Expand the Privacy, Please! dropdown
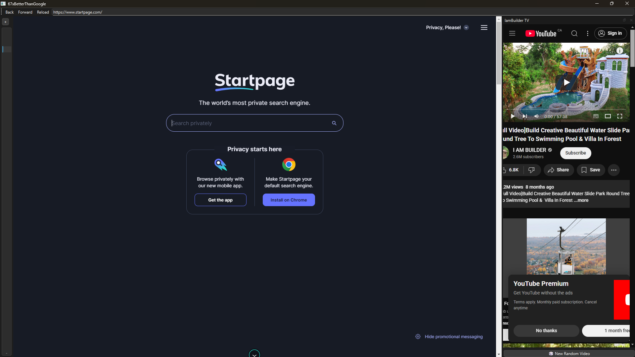Image resolution: width=635 pixels, height=357 pixels. (x=466, y=27)
